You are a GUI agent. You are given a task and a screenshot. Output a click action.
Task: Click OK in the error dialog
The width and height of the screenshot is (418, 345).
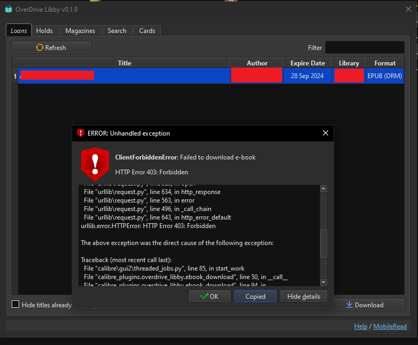[x=210, y=297]
